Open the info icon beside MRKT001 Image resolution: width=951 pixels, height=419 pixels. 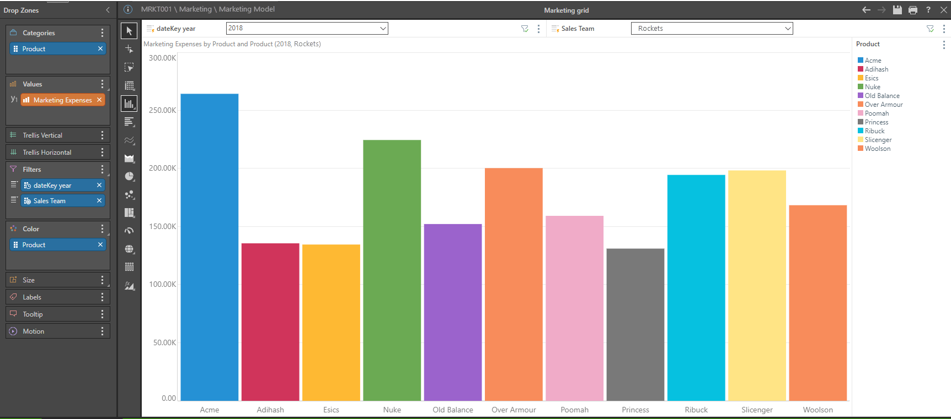pyautogui.click(x=128, y=9)
